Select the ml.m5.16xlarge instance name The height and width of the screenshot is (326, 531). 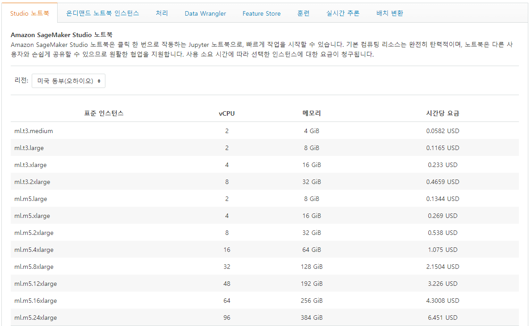[x=36, y=300]
